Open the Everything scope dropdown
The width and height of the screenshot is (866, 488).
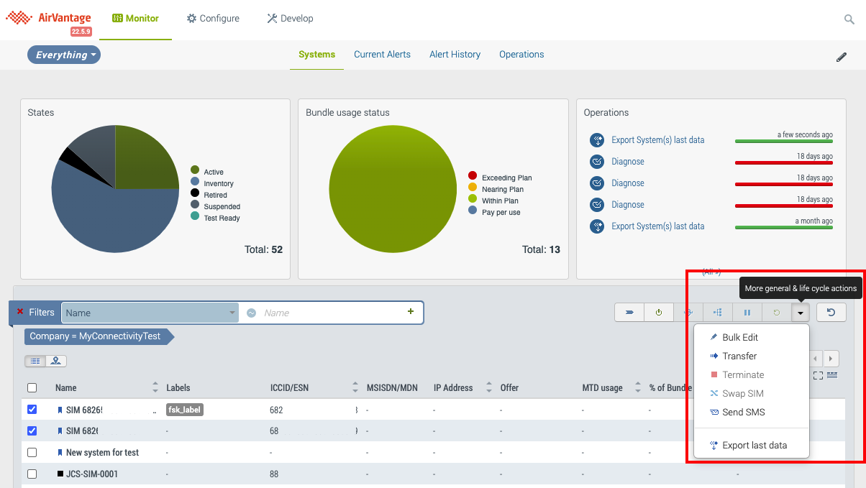[64, 55]
